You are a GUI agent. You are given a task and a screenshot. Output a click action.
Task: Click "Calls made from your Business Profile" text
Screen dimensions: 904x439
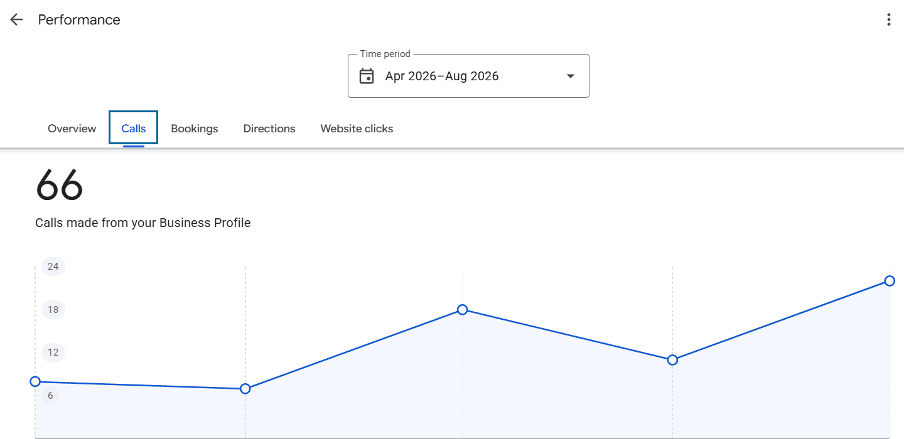tap(143, 223)
